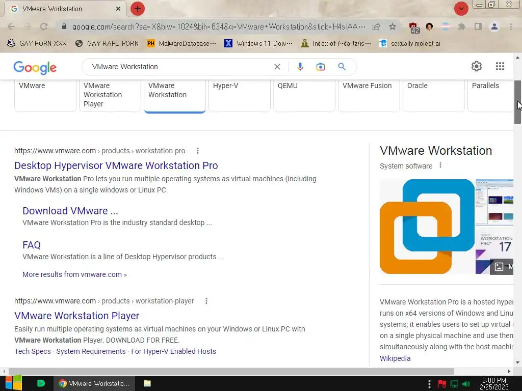Open options menu for the workstation-player result
Image resolution: width=522 pixels, height=391 pixels.
pyautogui.click(x=206, y=301)
